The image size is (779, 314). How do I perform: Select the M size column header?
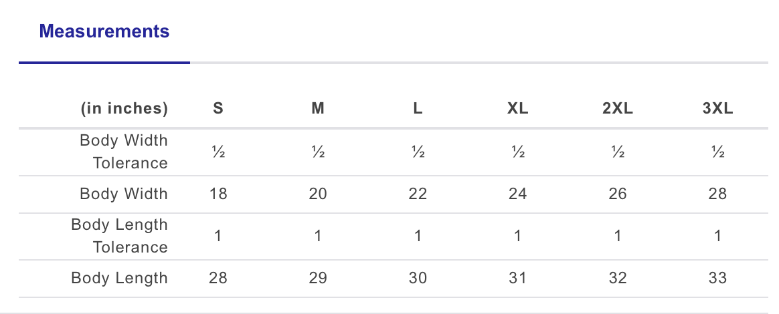[318, 109]
